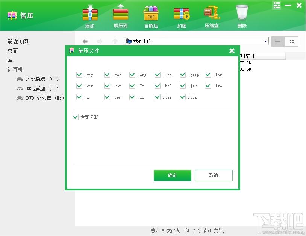306x236 pixels.
Task: Switch to grid icon view mode
Action: [292, 41]
